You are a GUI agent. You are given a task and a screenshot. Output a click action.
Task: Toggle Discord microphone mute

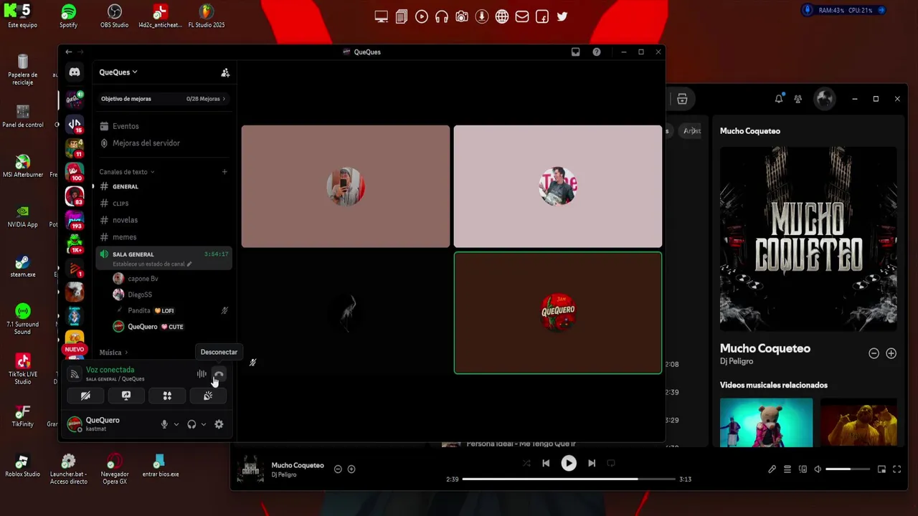(164, 424)
